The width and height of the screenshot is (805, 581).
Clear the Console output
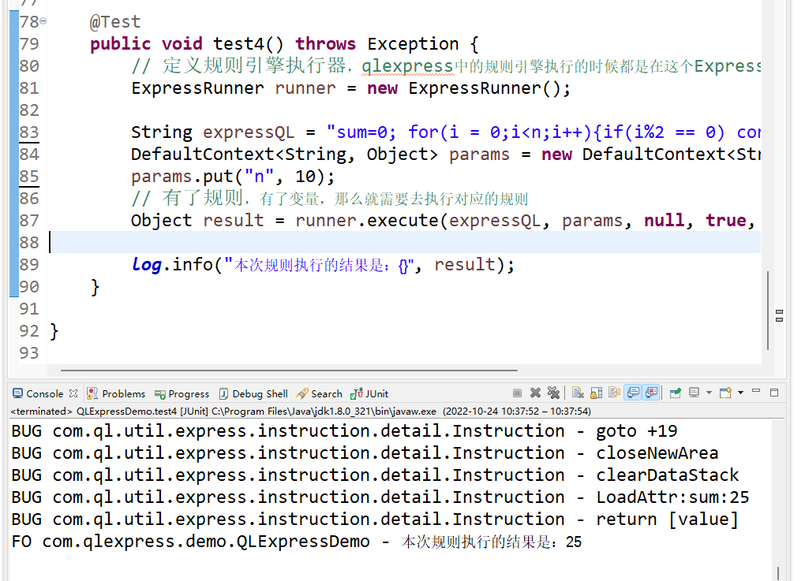point(578,393)
